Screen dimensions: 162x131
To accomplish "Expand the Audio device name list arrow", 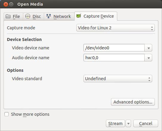I will (149, 58).
